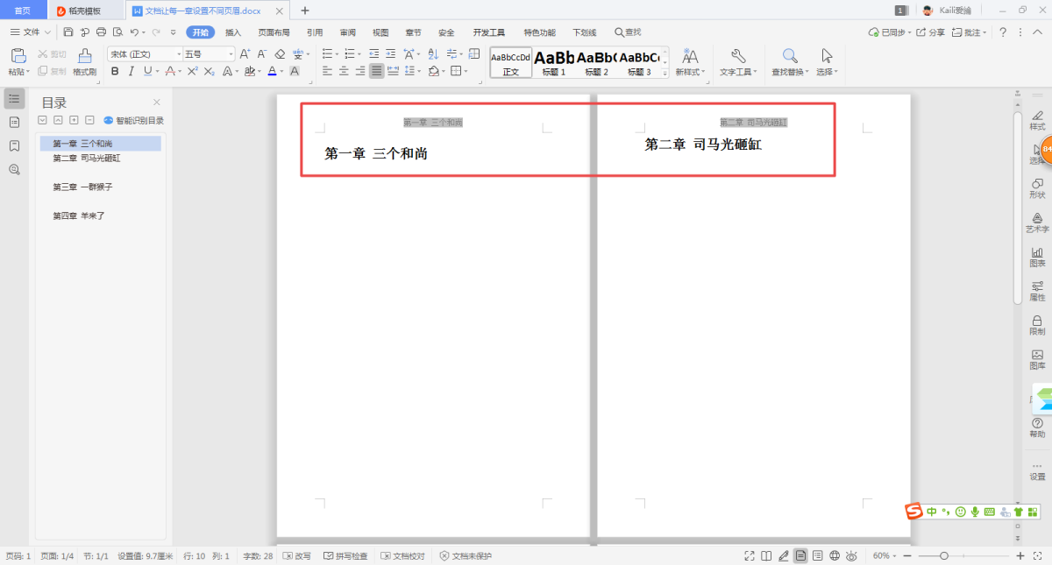Switch to 引用 ribbon tab

315,32
